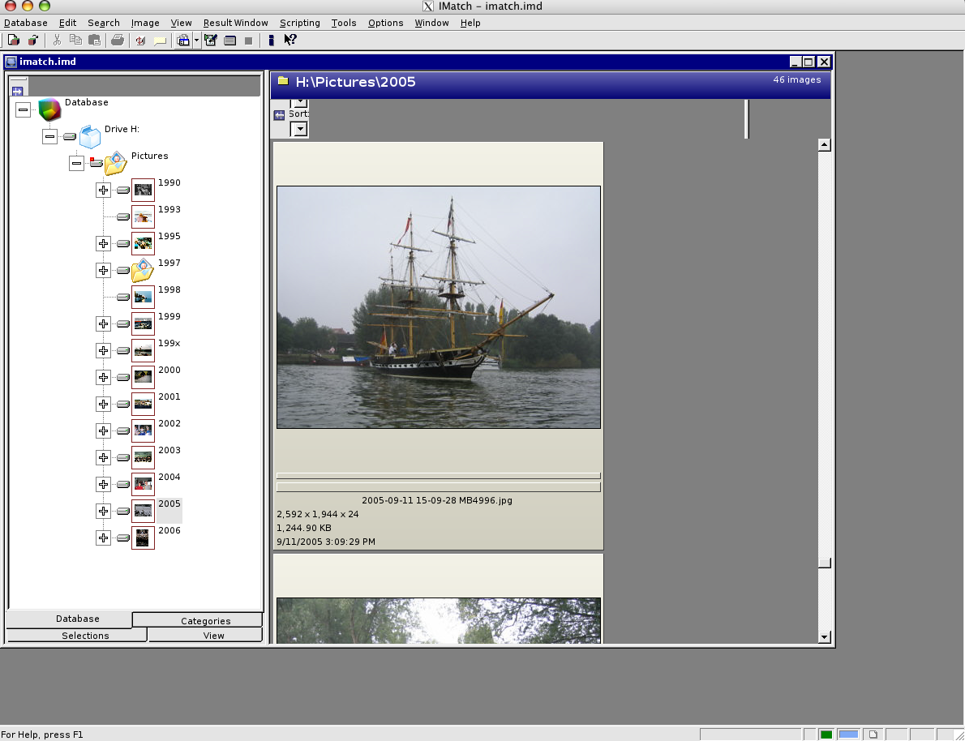Click the New Database toolbar icon

coord(13,40)
